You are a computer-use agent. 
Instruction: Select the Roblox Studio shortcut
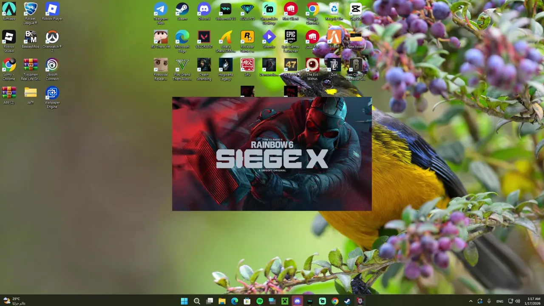click(9, 41)
